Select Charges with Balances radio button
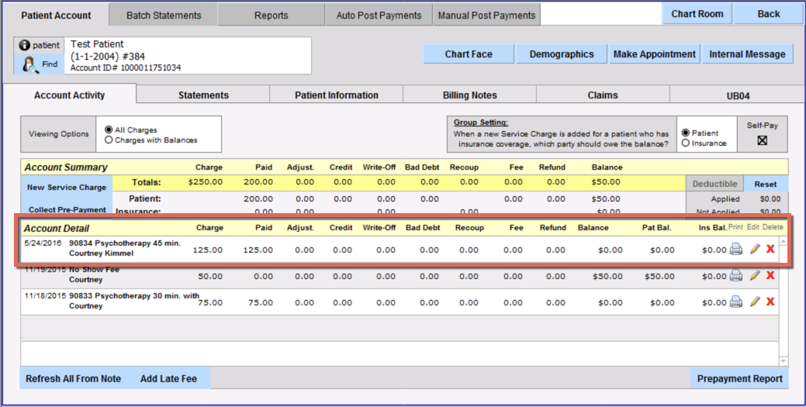 (109, 140)
